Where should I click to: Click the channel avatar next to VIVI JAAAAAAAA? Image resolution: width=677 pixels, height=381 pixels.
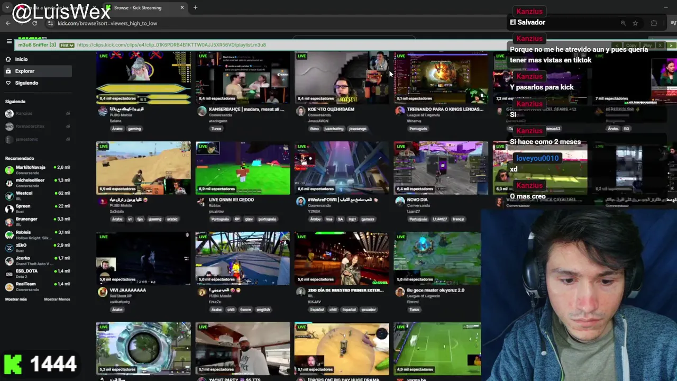[103, 292]
